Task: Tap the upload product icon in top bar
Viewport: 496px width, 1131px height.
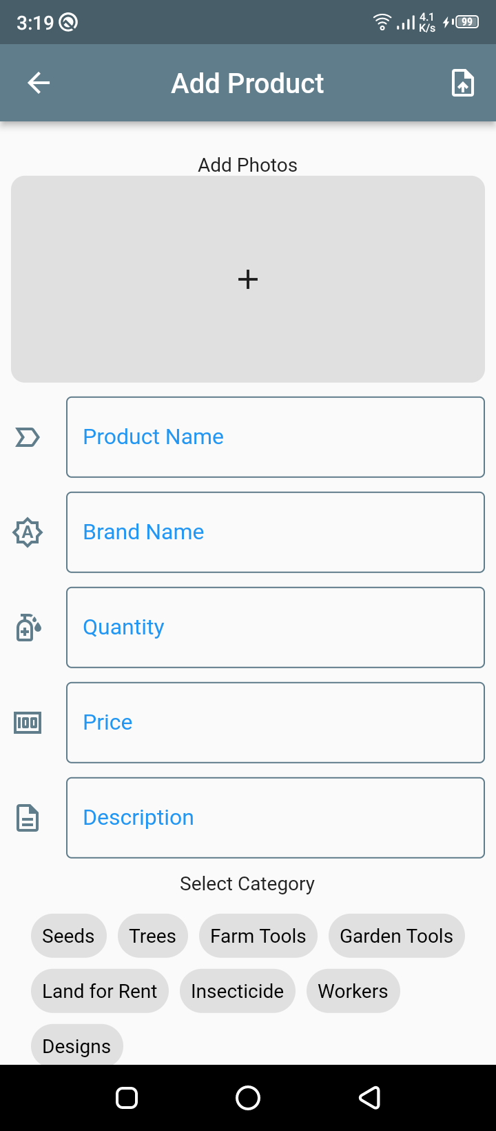Action: tap(462, 82)
